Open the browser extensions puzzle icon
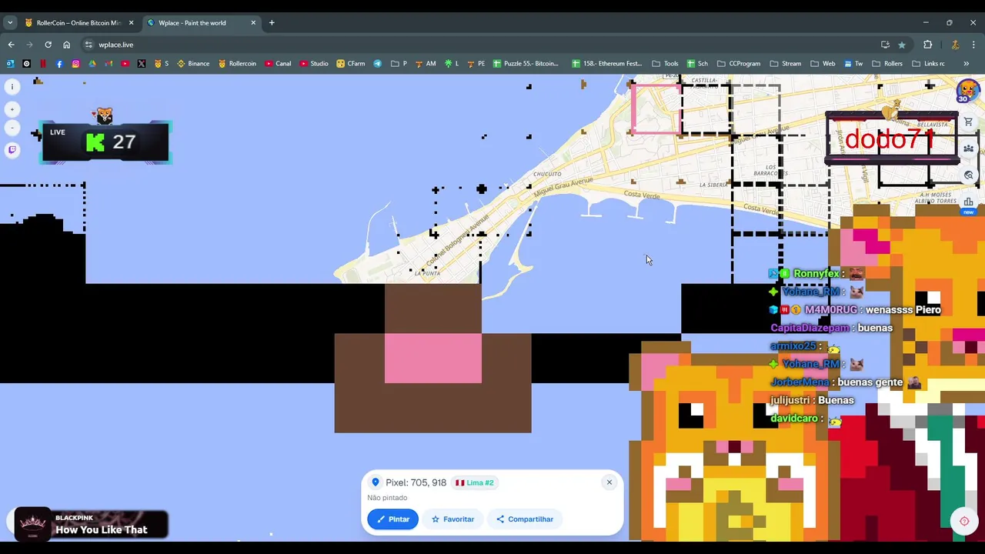This screenshot has width=985, height=554. (x=928, y=45)
